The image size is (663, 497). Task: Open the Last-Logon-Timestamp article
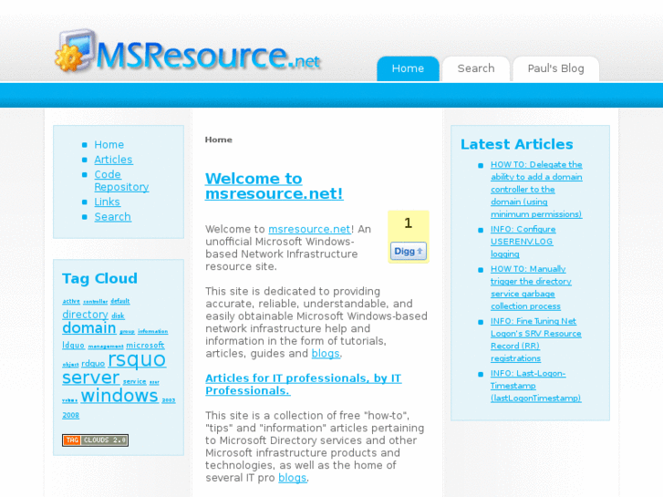[x=535, y=386]
